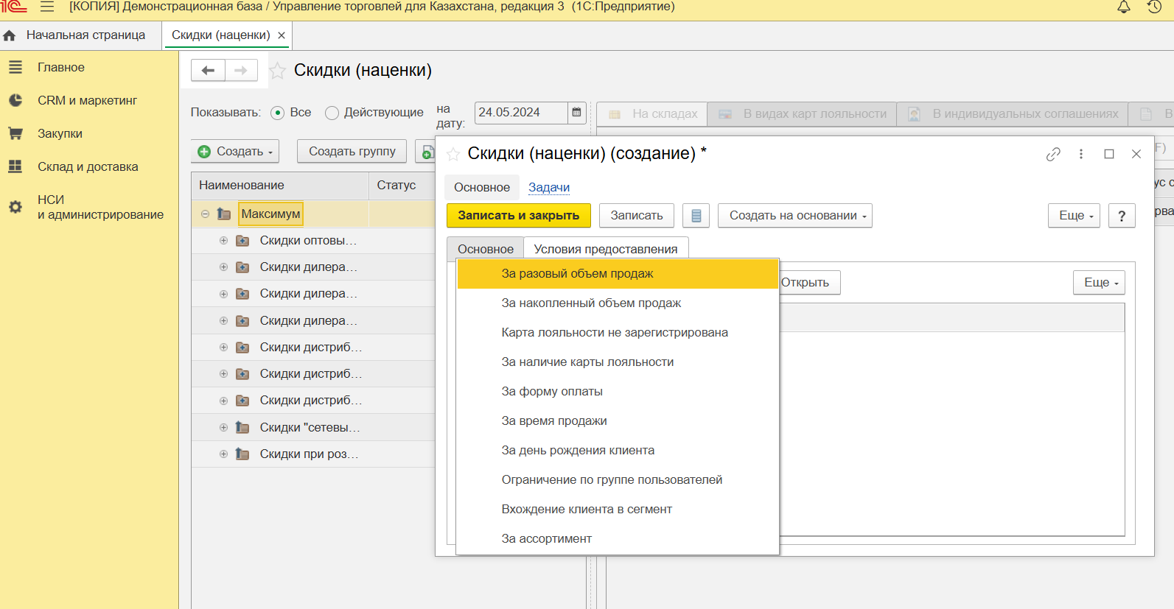Image resolution: width=1174 pixels, height=609 pixels.
Task: Open the main hamburger menu
Action: coord(47,7)
